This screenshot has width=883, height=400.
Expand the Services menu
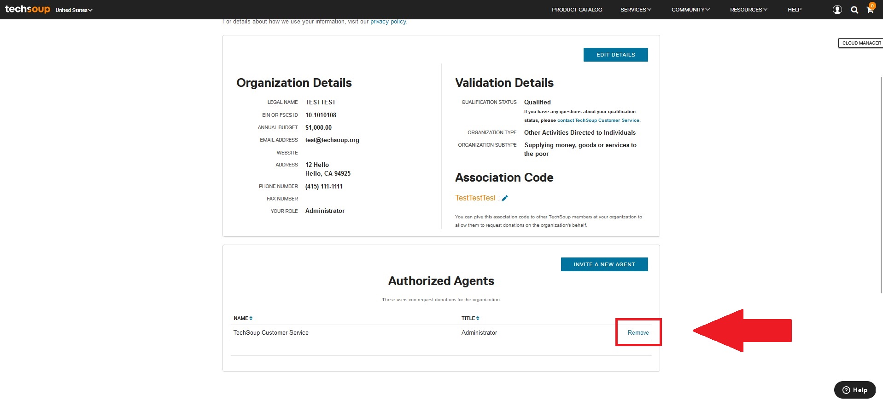click(x=636, y=10)
